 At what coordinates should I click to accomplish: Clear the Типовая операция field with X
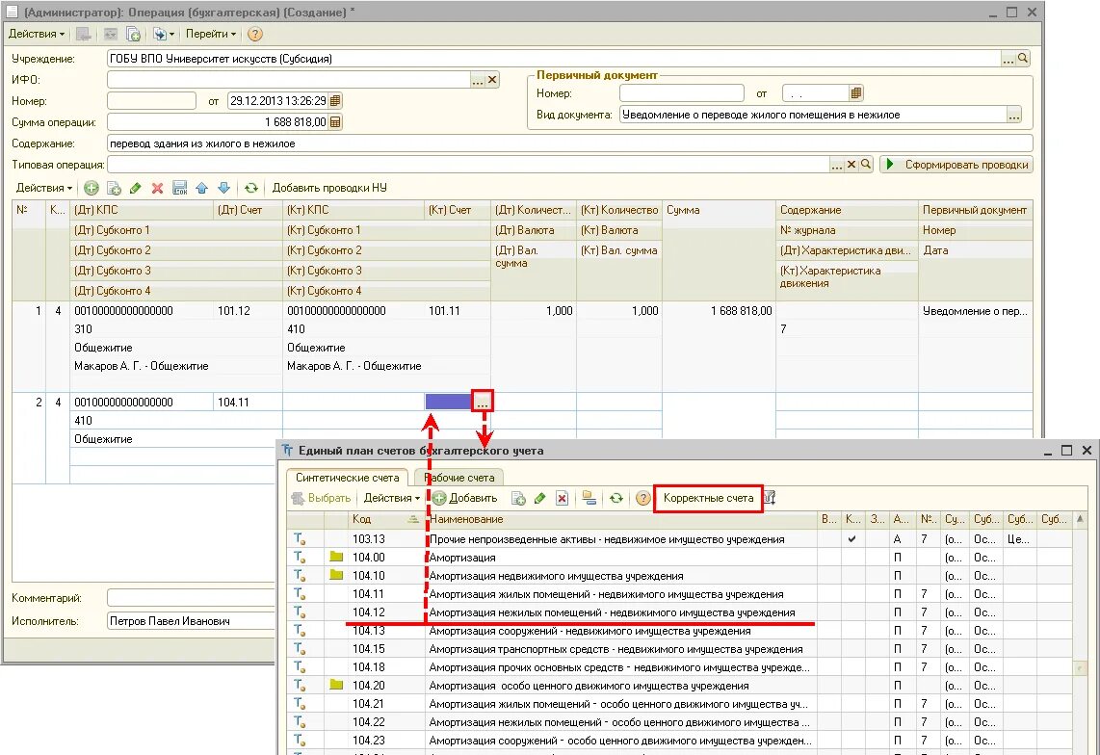(x=851, y=164)
